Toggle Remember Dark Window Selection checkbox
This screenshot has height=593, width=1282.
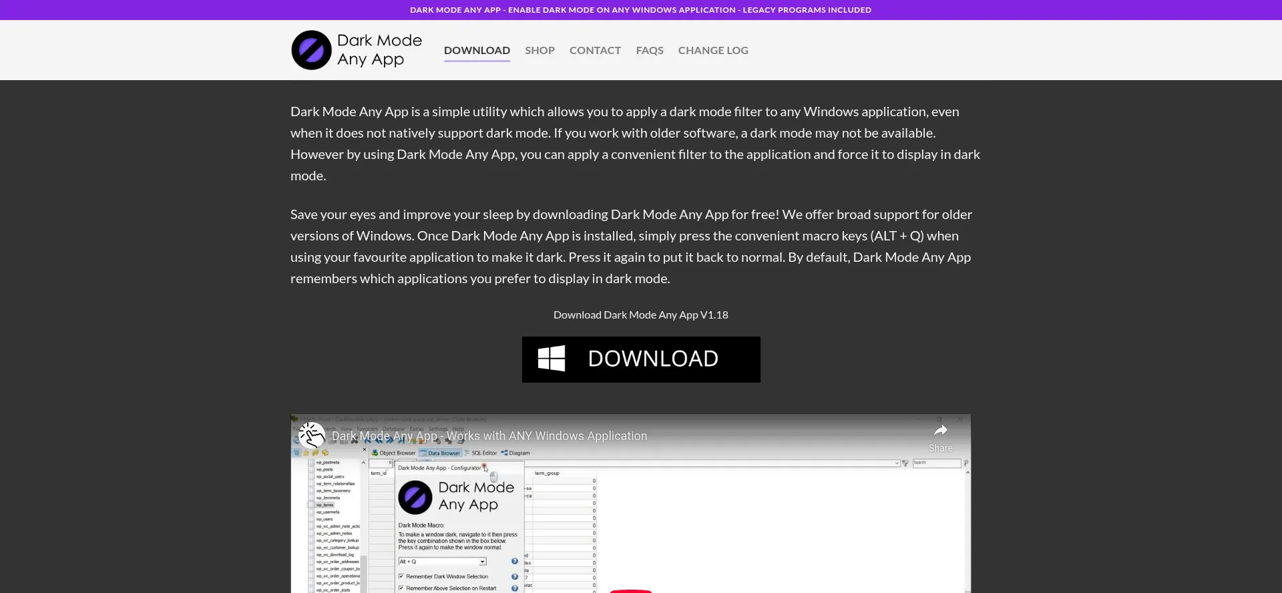401,576
